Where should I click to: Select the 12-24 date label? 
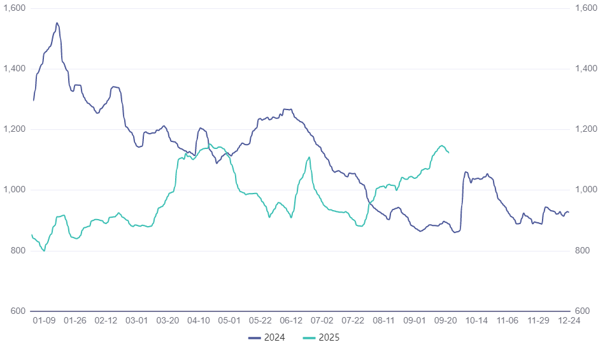point(569,321)
